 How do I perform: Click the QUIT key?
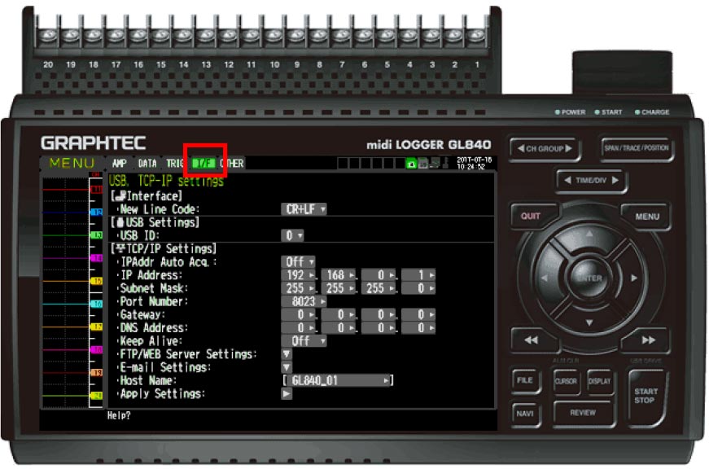(x=532, y=217)
